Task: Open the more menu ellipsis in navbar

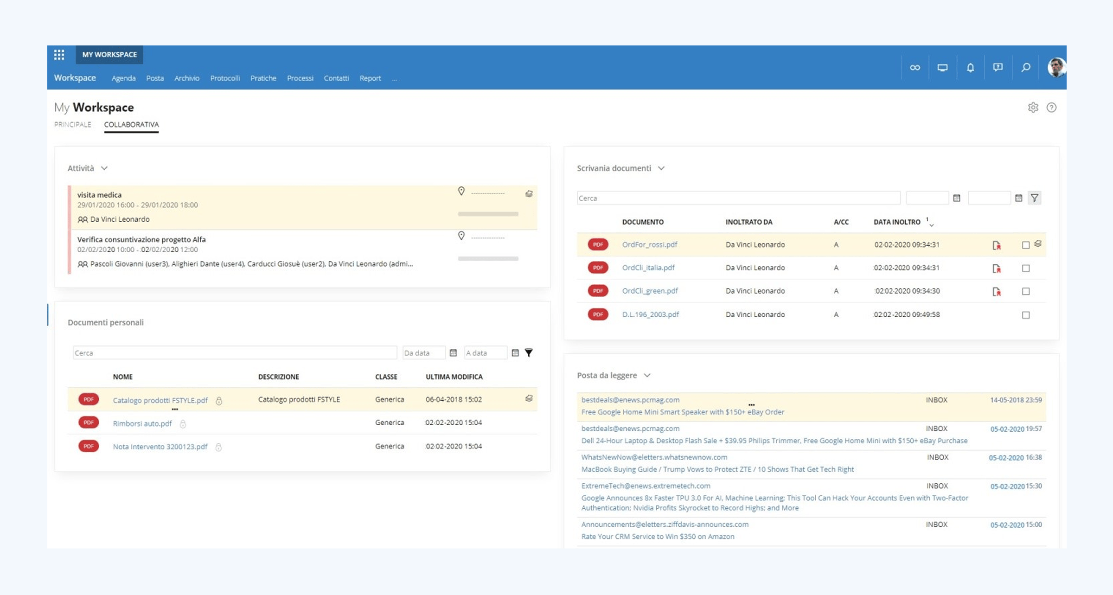Action: tap(394, 79)
